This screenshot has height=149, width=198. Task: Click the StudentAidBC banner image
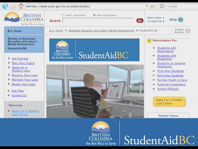(94, 50)
